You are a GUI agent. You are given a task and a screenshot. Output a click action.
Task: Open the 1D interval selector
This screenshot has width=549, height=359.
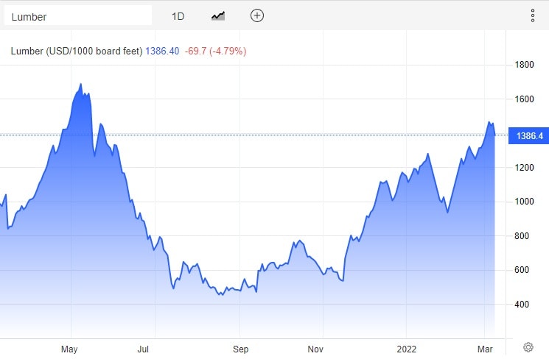(x=178, y=15)
